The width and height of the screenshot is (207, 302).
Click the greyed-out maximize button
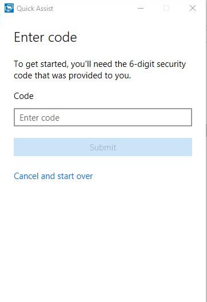click(x=166, y=8)
